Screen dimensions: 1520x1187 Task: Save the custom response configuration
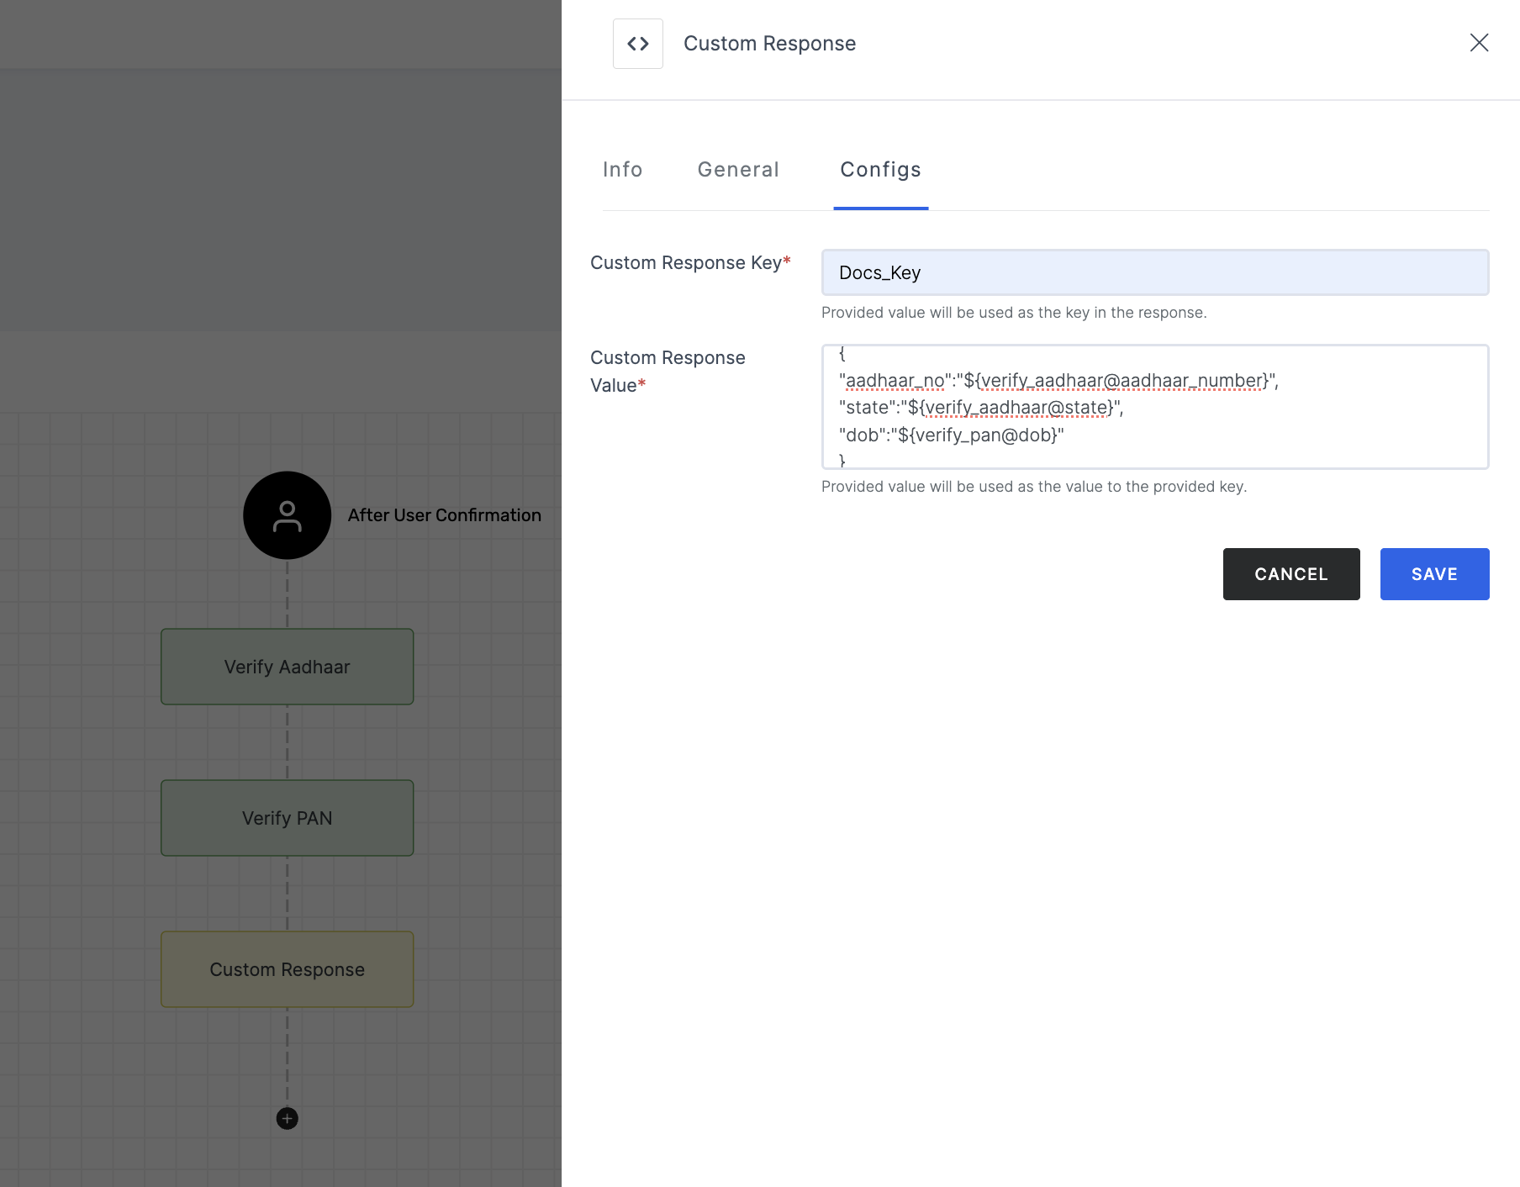point(1434,574)
